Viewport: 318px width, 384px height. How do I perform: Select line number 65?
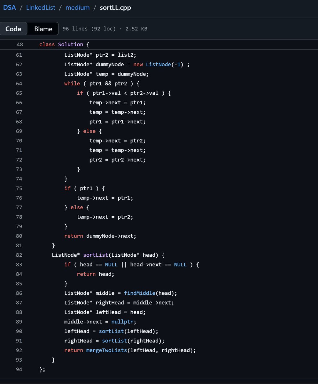(19, 93)
